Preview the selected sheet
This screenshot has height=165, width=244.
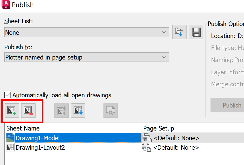click(x=111, y=111)
